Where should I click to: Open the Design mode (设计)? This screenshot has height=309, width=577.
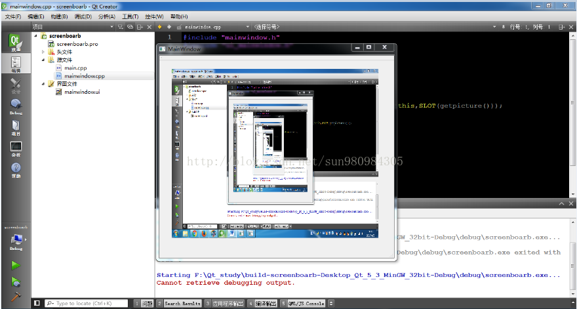click(16, 85)
